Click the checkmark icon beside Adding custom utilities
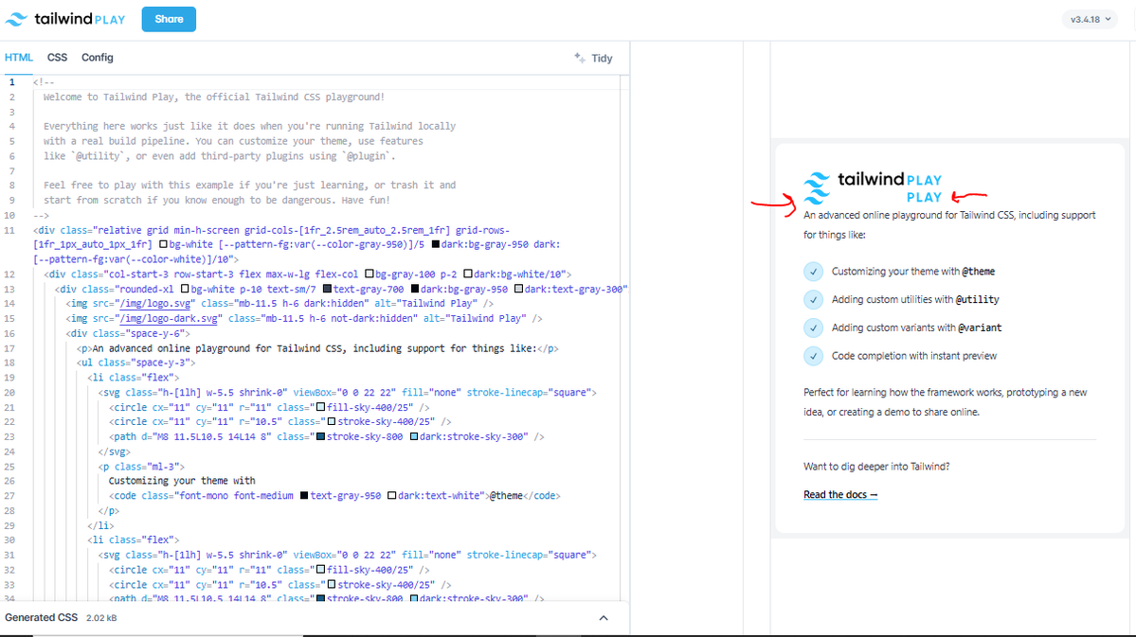 [812, 300]
